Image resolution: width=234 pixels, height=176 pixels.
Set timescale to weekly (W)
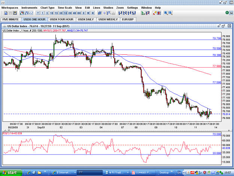point(88,13)
